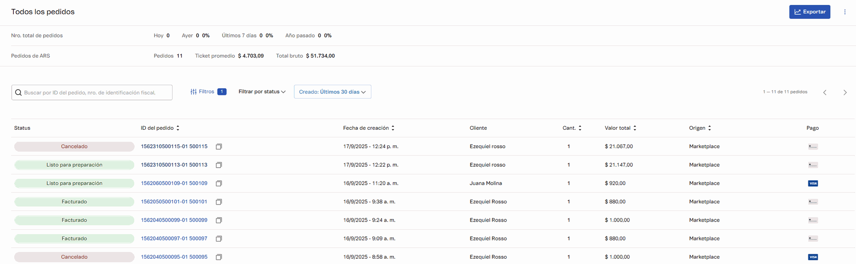The height and width of the screenshot is (264, 856).
Task: Sort orders by ID del pedido
Action: pos(178,128)
